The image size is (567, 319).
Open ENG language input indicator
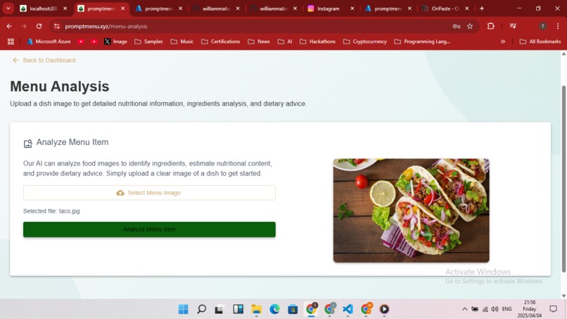click(x=507, y=309)
